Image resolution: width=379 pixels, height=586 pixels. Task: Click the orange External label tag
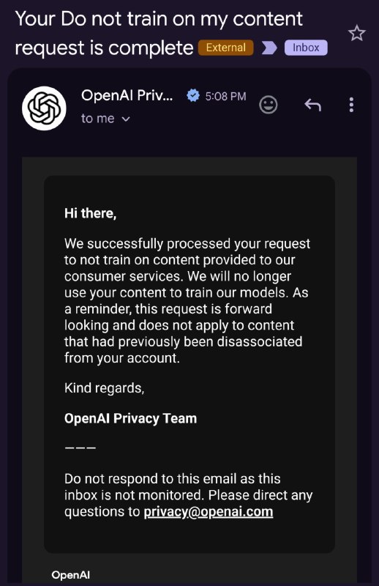click(225, 48)
